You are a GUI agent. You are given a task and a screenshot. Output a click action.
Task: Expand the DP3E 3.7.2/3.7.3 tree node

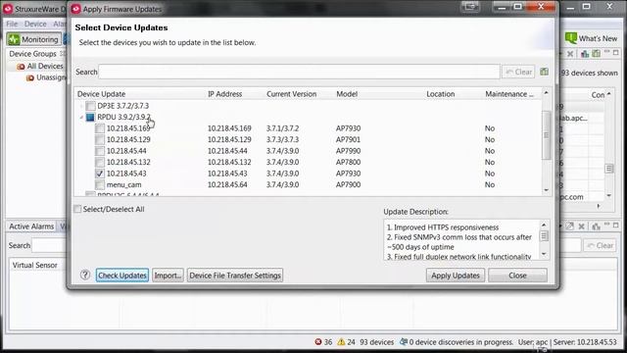click(x=81, y=106)
